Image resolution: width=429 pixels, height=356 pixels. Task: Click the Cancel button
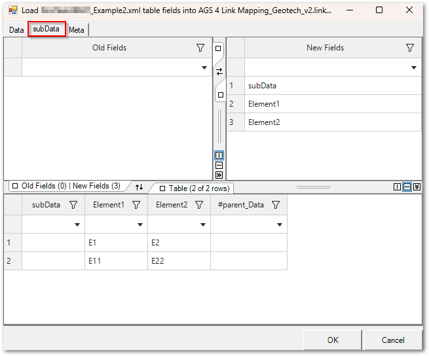tap(393, 340)
